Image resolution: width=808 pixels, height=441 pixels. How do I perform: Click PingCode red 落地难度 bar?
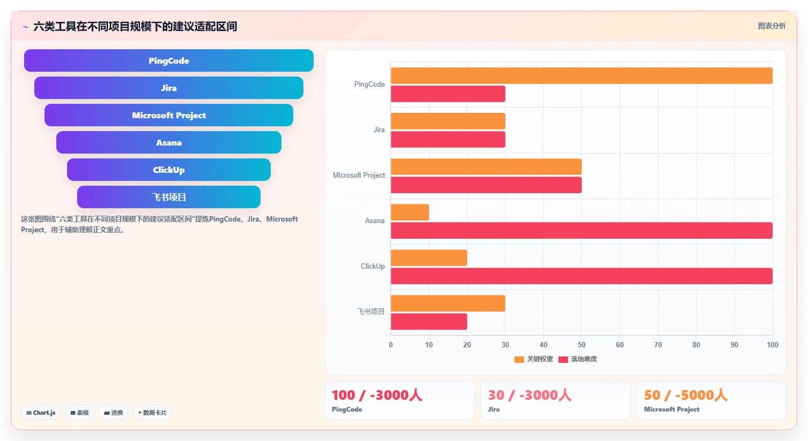coord(448,94)
